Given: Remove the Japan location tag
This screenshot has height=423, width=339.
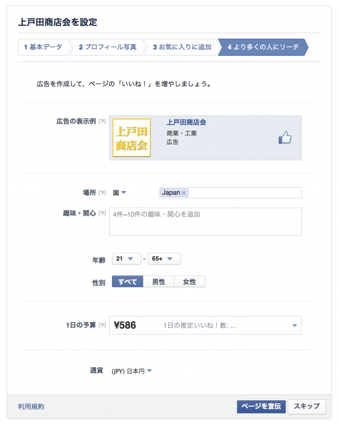Looking at the screenshot, I should coord(184,193).
